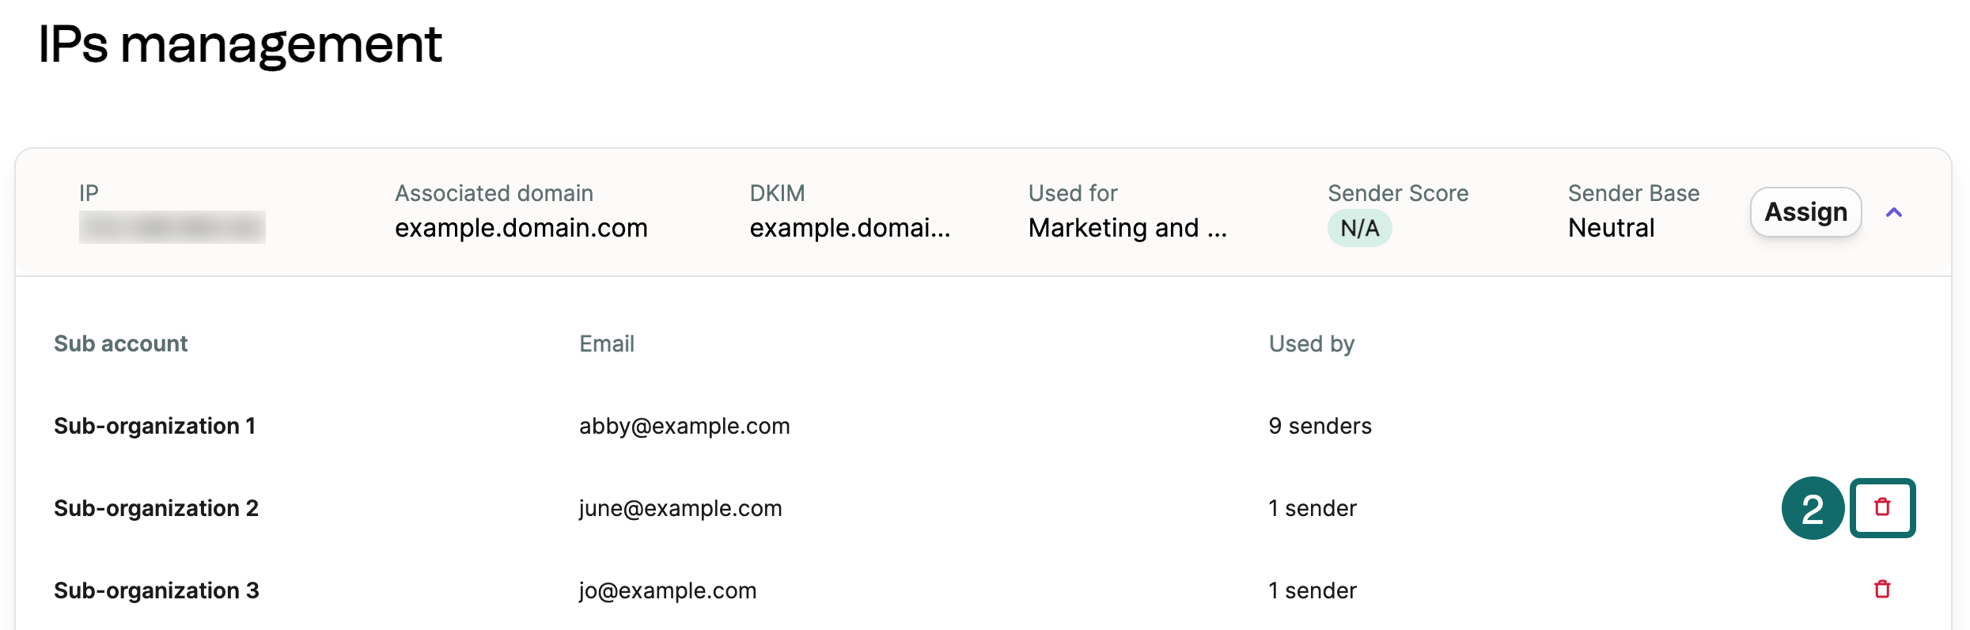Image resolution: width=1970 pixels, height=630 pixels.
Task: Click the Neutral Sender Base value
Action: (x=1611, y=228)
